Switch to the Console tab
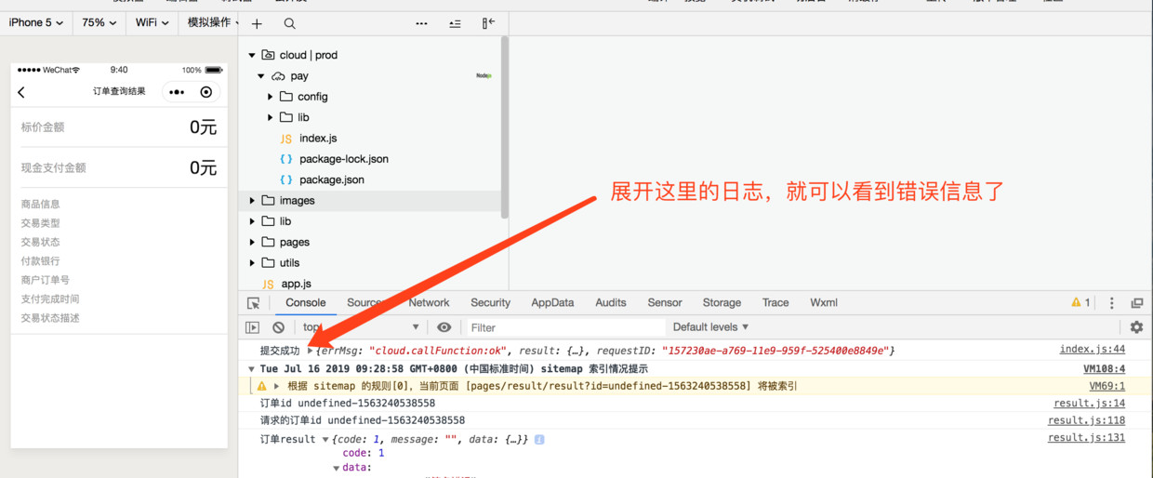Viewport: 1153px width, 478px height. click(306, 303)
